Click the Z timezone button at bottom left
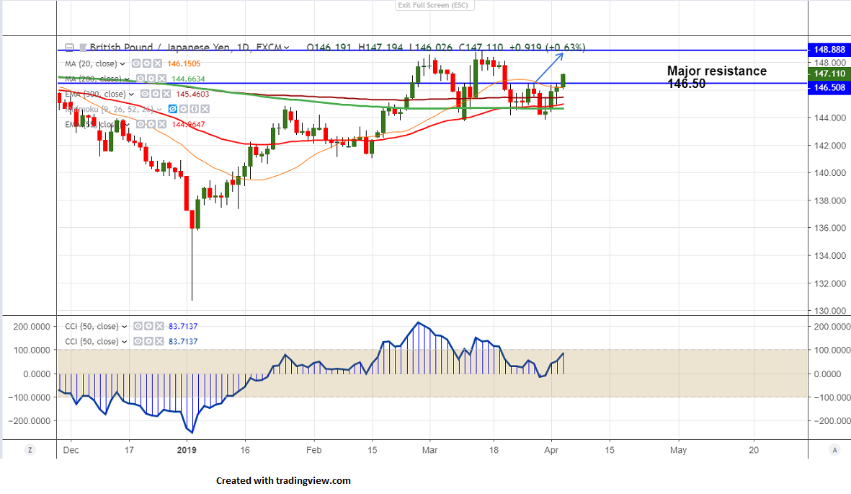851x494 pixels. tap(30, 450)
